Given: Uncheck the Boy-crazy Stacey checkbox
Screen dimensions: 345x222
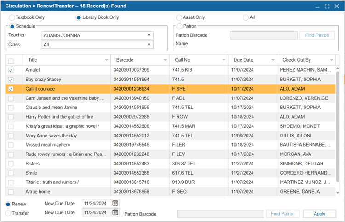Looking at the screenshot, I should click(x=11, y=80).
